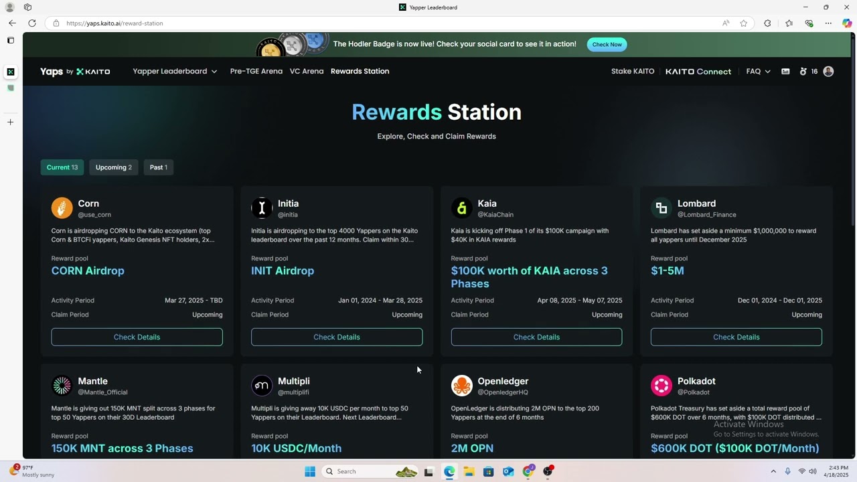Check Details for the Initia airdrop
This screenshot has height=482, width=857.
[x=337, y=337]
